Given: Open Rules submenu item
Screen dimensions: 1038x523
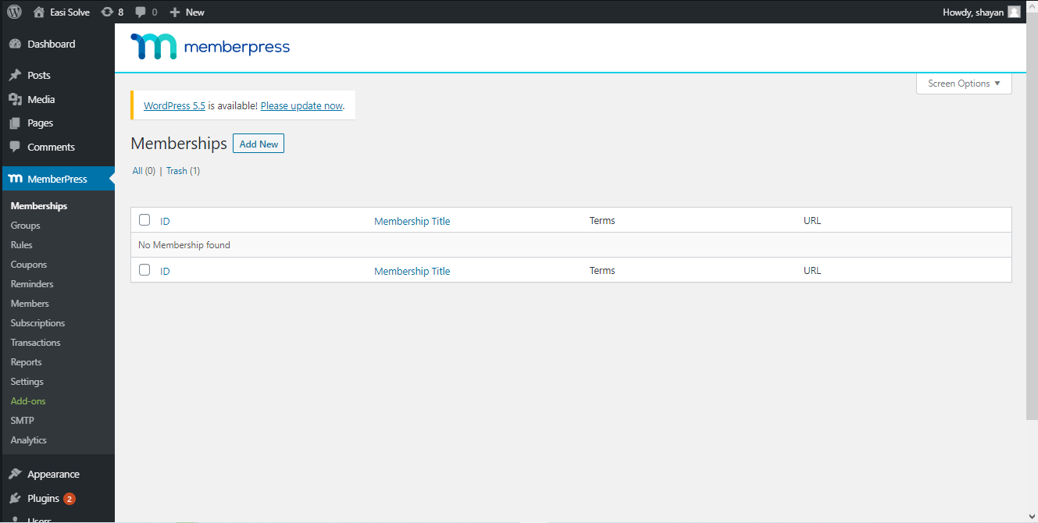Looking at the screenshot, I should [x=22, y=245].
